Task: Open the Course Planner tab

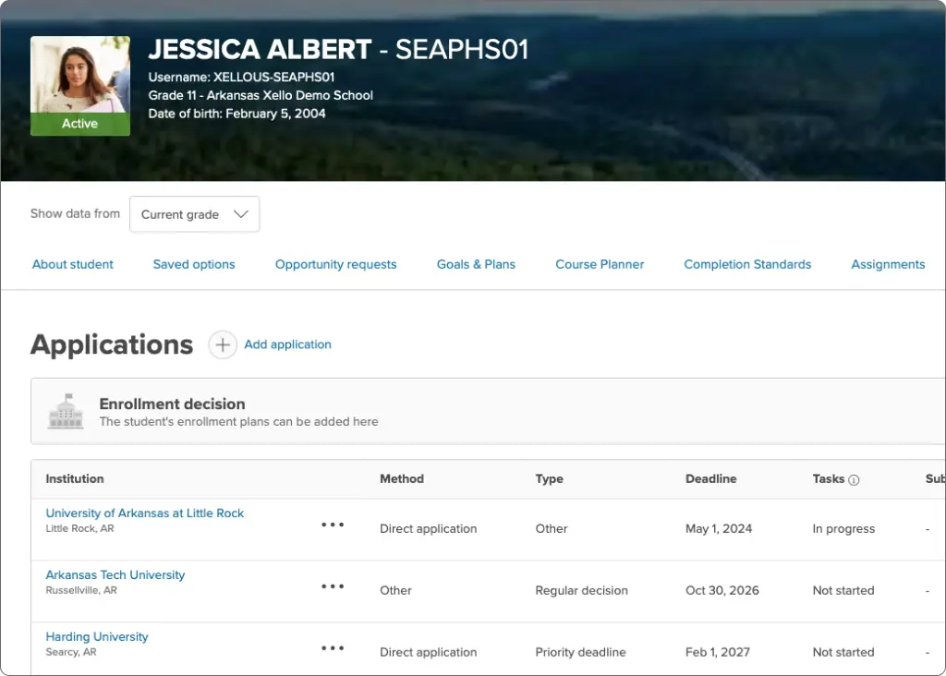Action: [600, 264]
